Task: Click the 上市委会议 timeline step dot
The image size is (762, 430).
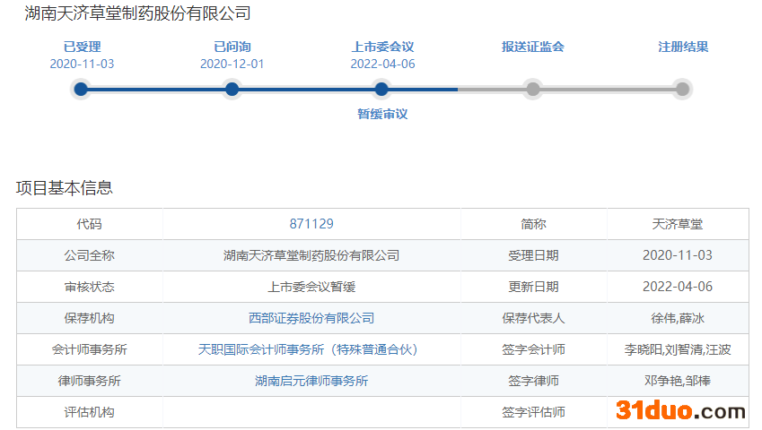Action: pyautogui.click(x=381, y=89)
